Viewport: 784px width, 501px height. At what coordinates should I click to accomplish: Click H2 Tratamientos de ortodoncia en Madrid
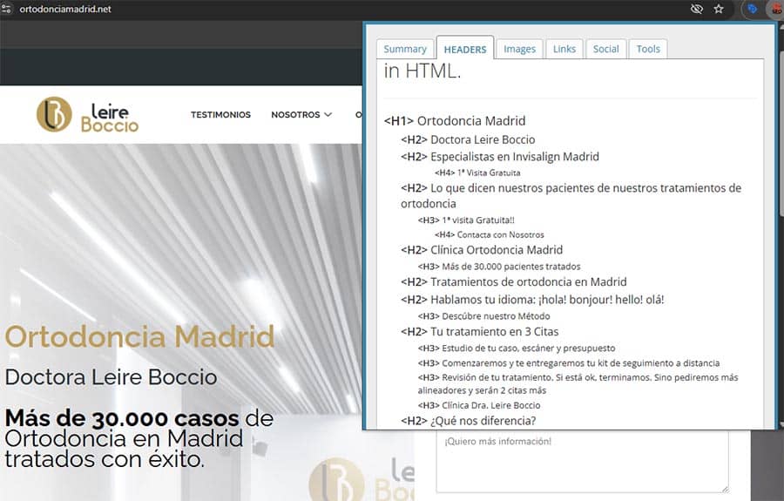pyautogui.click(x=513, y=282)
